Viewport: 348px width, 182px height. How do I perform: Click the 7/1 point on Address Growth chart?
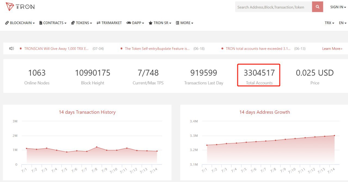click(x=207, y=145)
